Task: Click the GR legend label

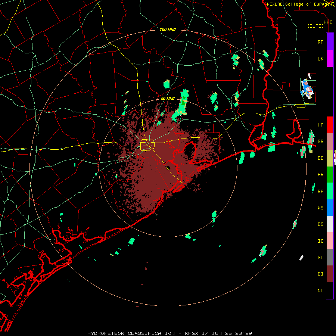Action: coord(320,141)
